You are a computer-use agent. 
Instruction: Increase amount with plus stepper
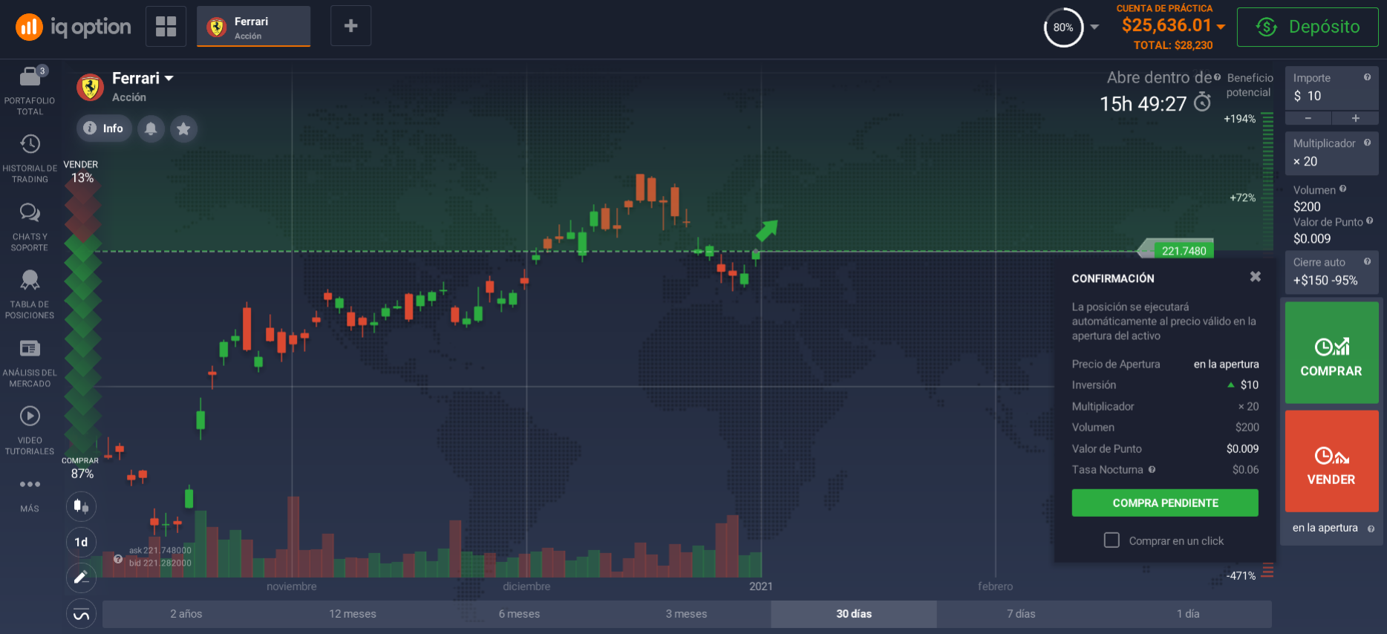(x=1355, y=119)
